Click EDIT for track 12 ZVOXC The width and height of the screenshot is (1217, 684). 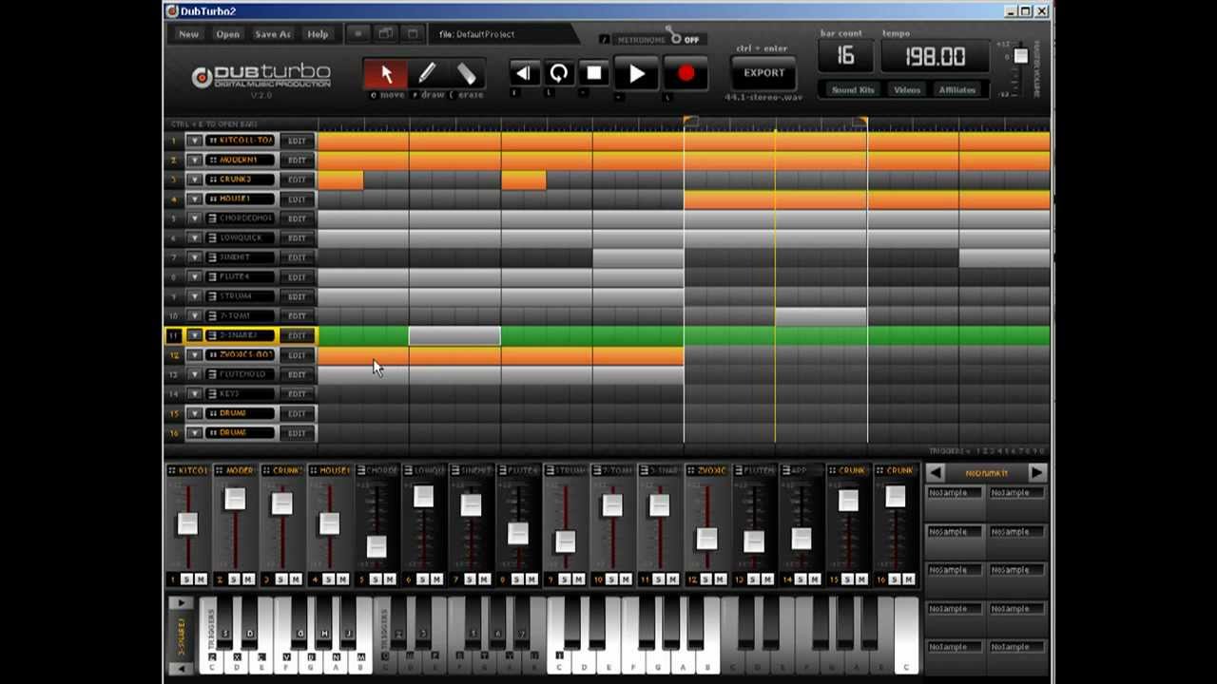tap(298, 354)
